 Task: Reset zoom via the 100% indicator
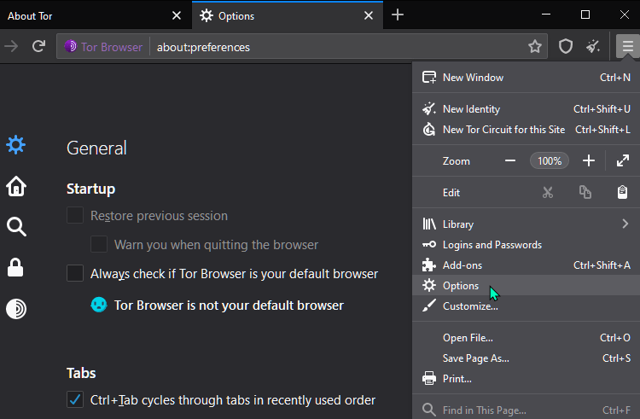click(549, 160)
